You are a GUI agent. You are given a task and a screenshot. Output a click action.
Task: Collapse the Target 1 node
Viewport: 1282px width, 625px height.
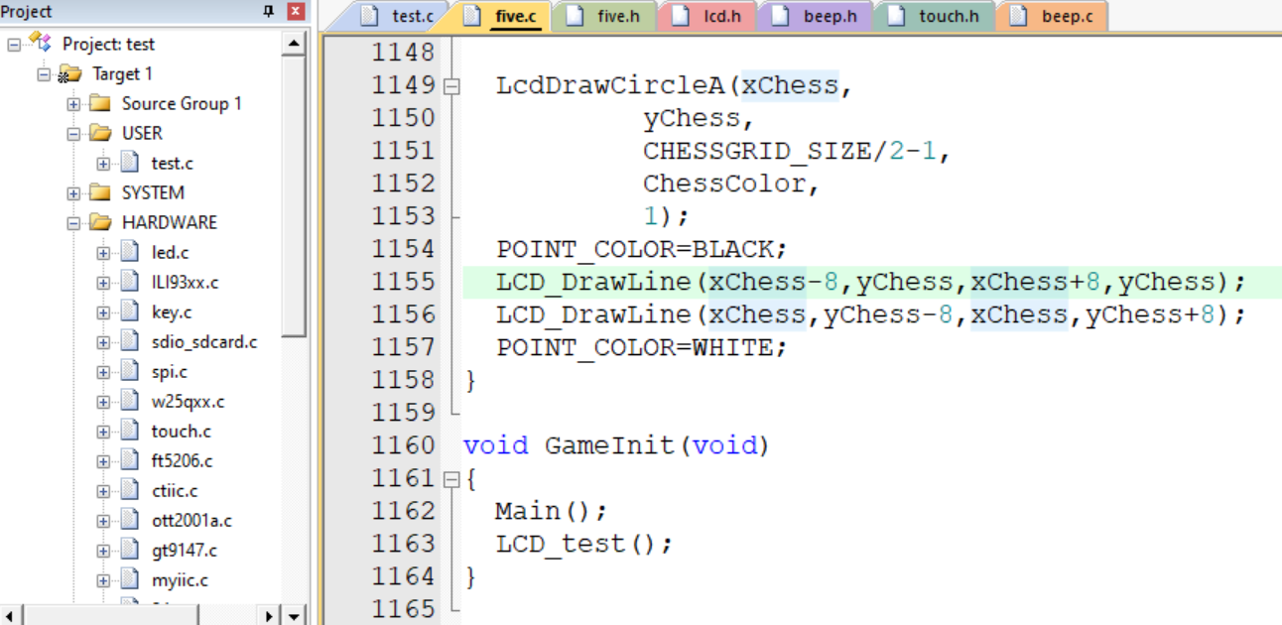(x=44, y=74)
